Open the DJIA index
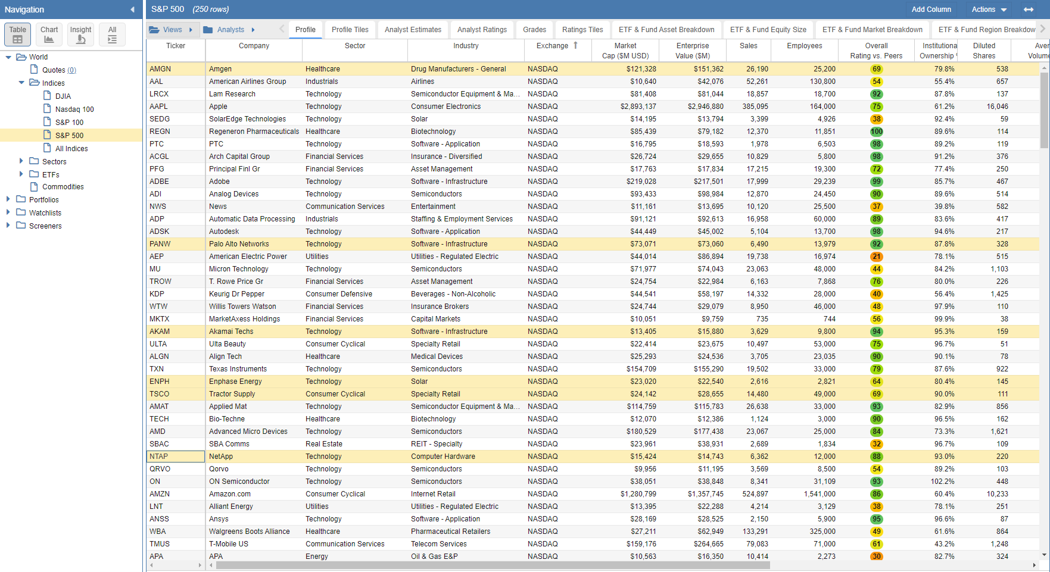Image resolution: width=1050 pixels, height=572 pixels. click(x=63, y=96)
